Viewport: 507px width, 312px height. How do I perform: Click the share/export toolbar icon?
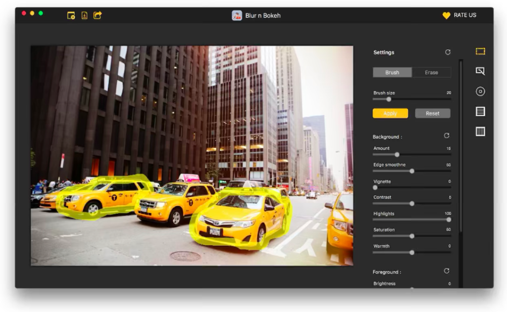click(98, 15)
